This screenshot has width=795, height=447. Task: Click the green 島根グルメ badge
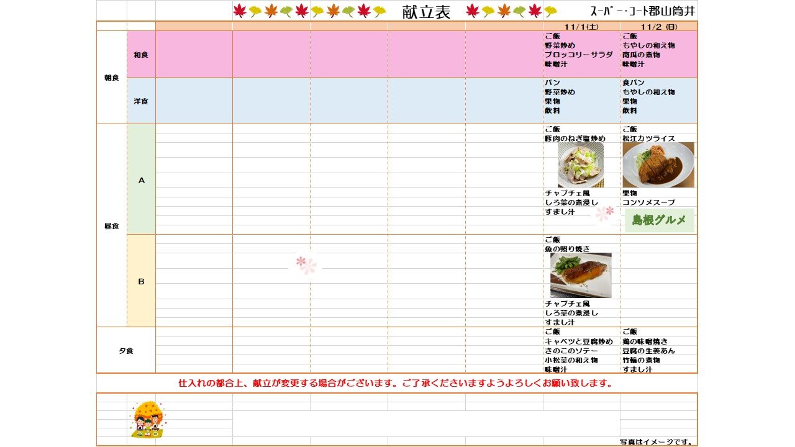pyautogui.click(x=659, y=220)
